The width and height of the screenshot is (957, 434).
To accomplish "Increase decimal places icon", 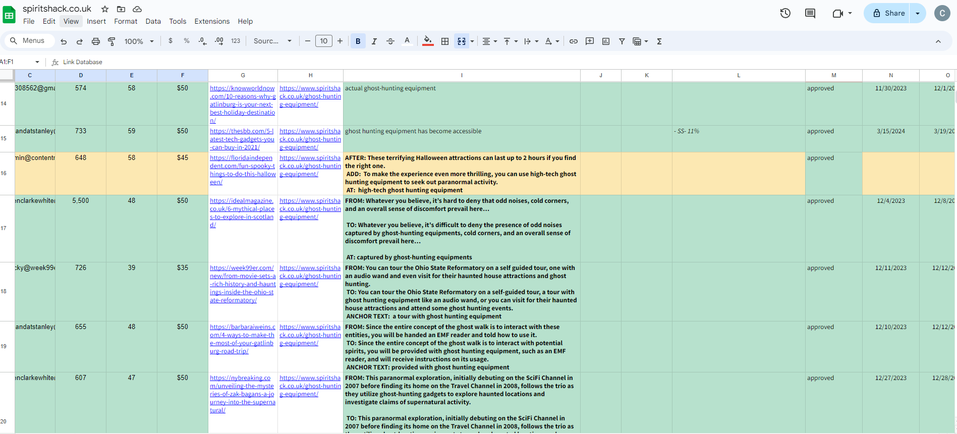I will pyautogui.click(x=219, y=41).
